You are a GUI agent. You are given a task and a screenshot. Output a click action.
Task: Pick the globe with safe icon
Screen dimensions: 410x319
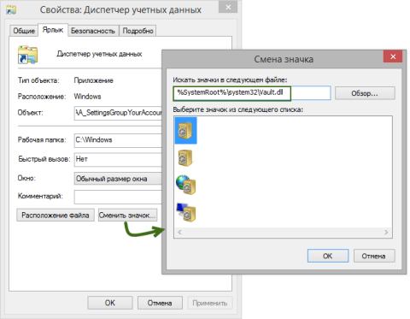pyautogui.click(x=185, y=185)
